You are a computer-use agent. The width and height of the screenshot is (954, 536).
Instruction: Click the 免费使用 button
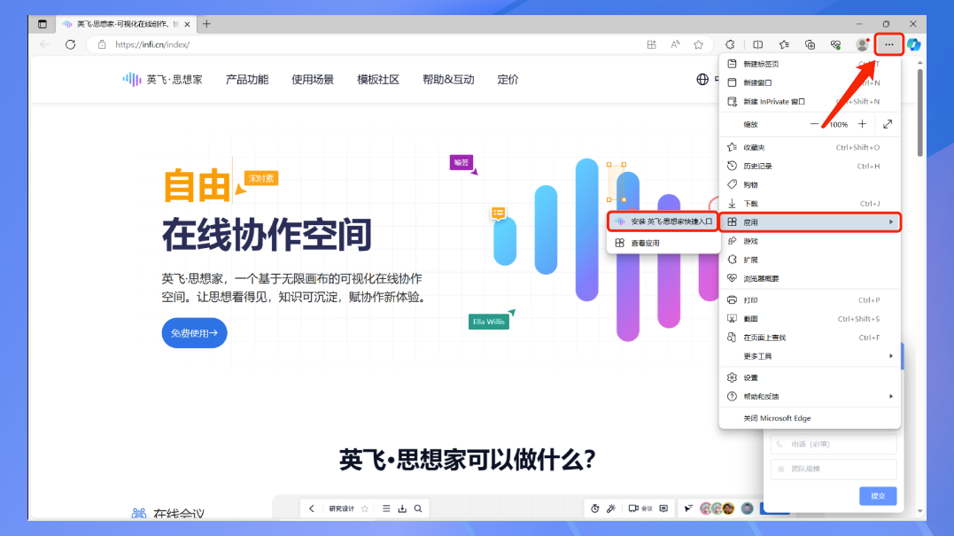pos(194,333)
